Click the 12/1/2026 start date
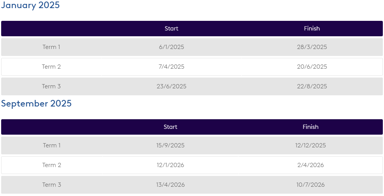384x196 pixels. click(x=170, y=165)
